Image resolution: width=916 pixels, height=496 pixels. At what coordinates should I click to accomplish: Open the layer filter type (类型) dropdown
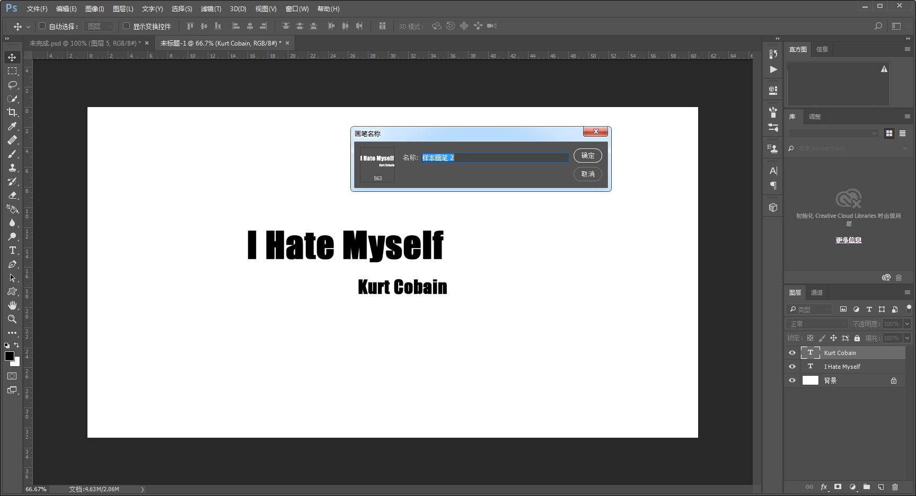(809, 309)
